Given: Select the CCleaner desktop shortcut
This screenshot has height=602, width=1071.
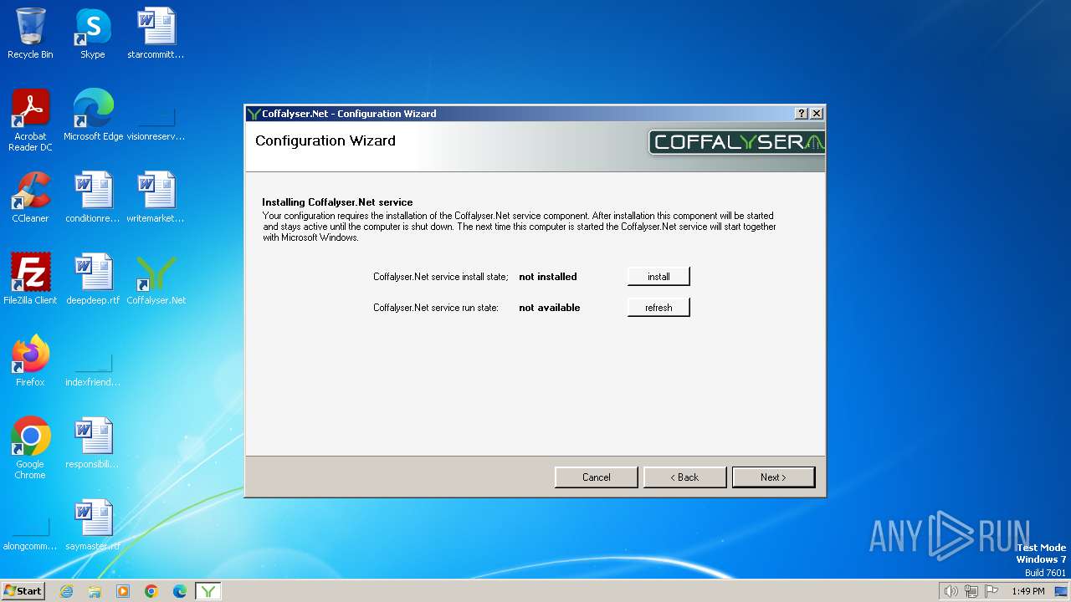Looking at the screenshot, I should pyautogui.click(x=30, y=197).
